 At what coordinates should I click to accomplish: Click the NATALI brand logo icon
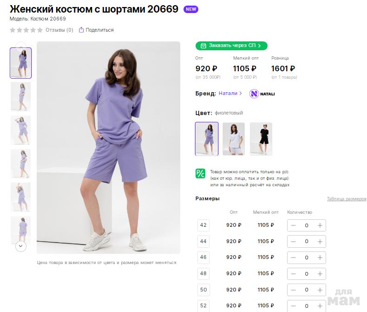[x=254, y=94]
